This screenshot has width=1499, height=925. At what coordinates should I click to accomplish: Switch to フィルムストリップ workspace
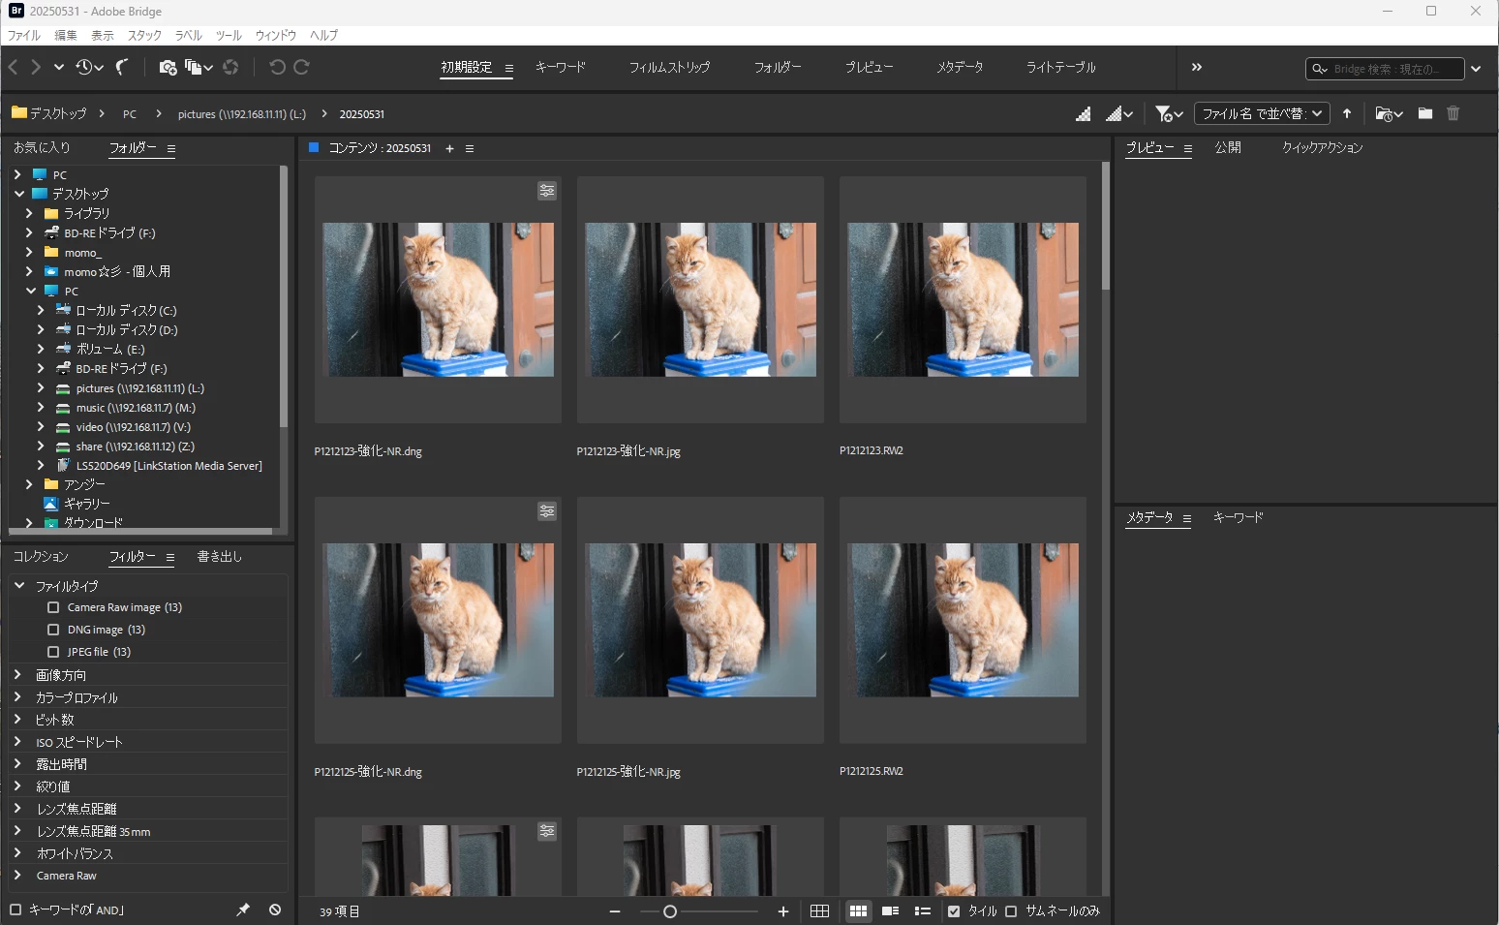coord(669,67)
